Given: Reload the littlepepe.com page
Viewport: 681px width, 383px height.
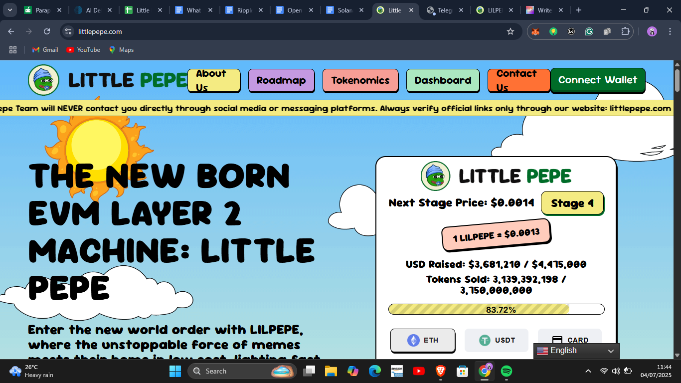Looking at the screenshot, I should [x=47, y=31].
